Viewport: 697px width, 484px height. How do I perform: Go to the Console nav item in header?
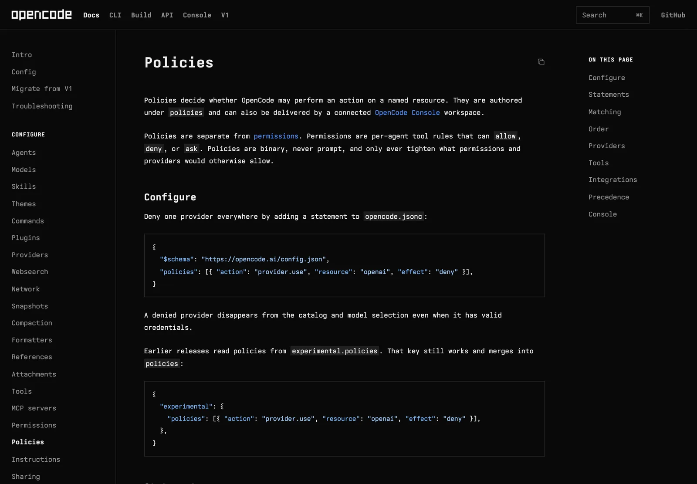[197, 15]
